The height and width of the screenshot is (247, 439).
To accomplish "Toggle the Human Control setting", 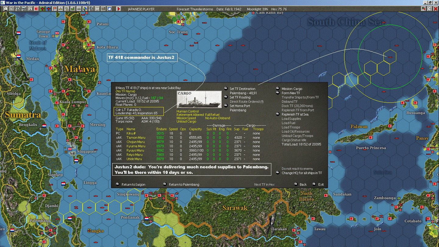I will point(187,112).
